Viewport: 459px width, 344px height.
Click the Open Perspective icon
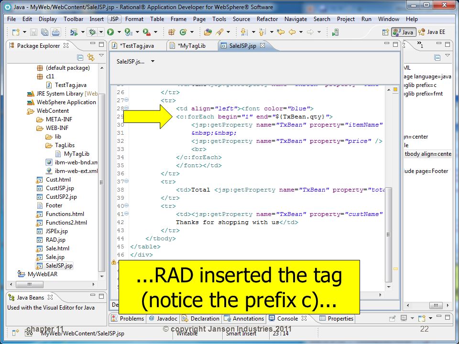point(385,32)
